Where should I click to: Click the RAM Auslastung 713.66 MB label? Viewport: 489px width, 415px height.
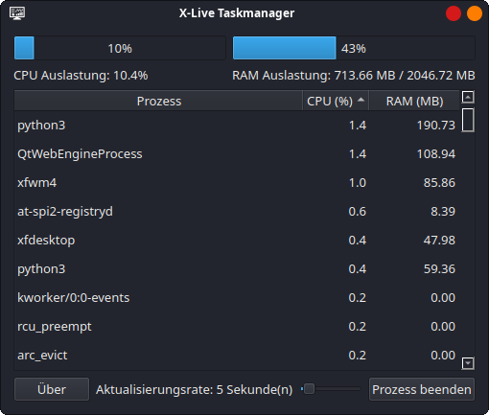[354, 76]
